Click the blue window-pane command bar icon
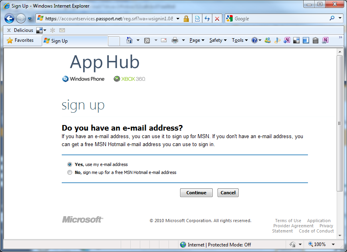 [306, 40]
